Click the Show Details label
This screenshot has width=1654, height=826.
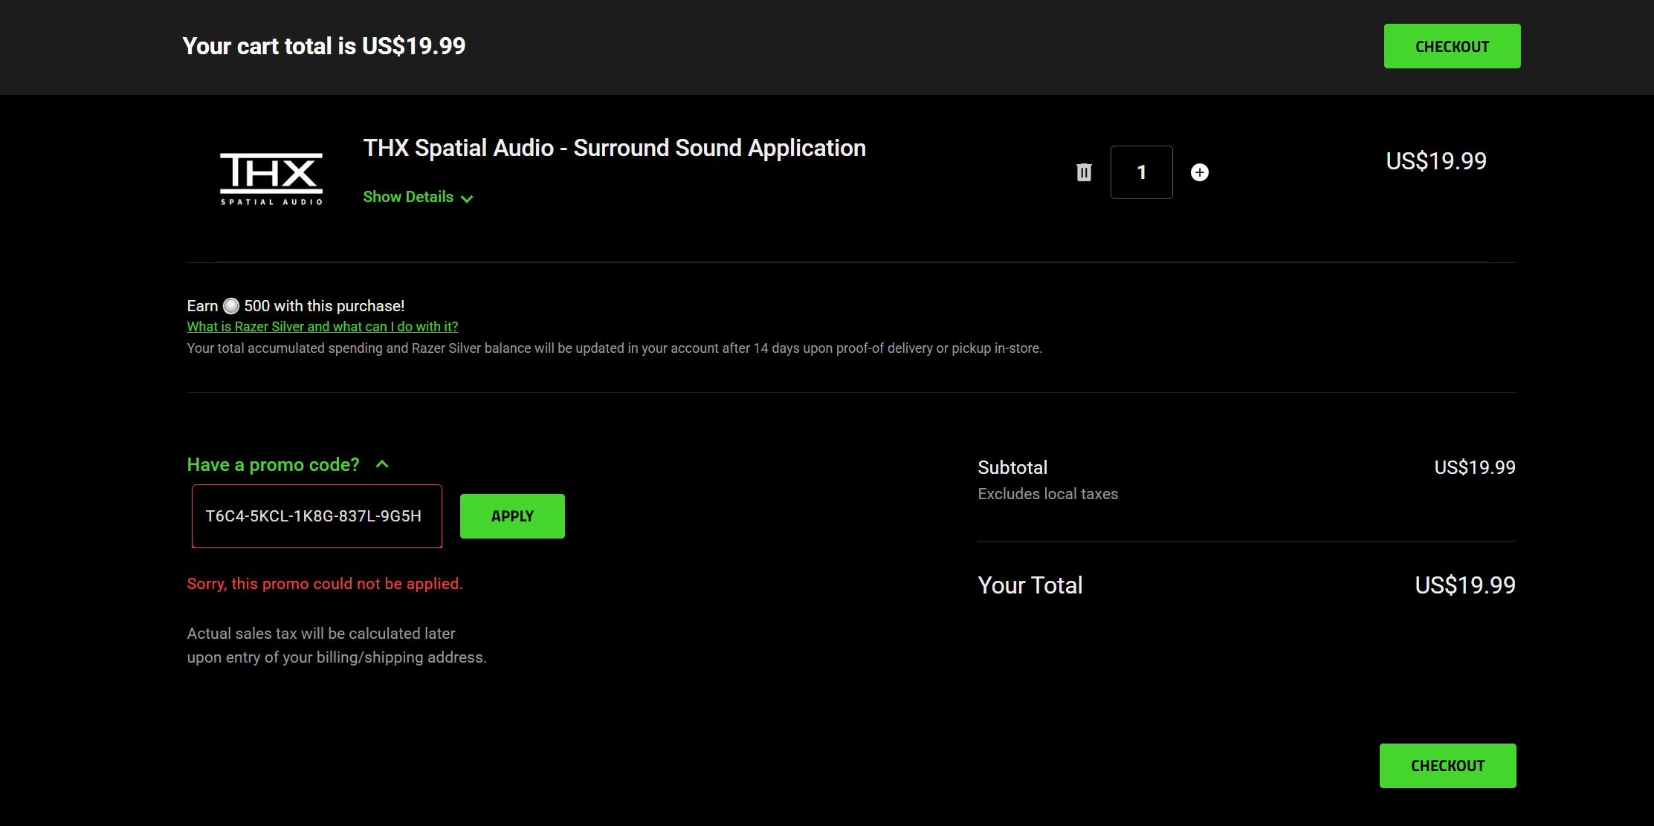408,197
